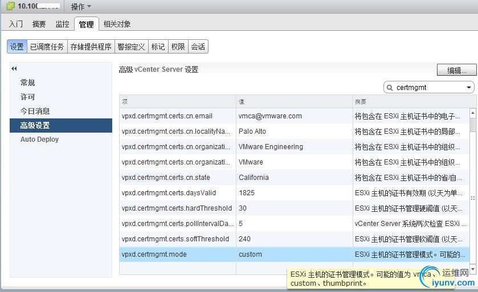
Task: Select the 已调度任务 sub-tab
Action: 47,47
